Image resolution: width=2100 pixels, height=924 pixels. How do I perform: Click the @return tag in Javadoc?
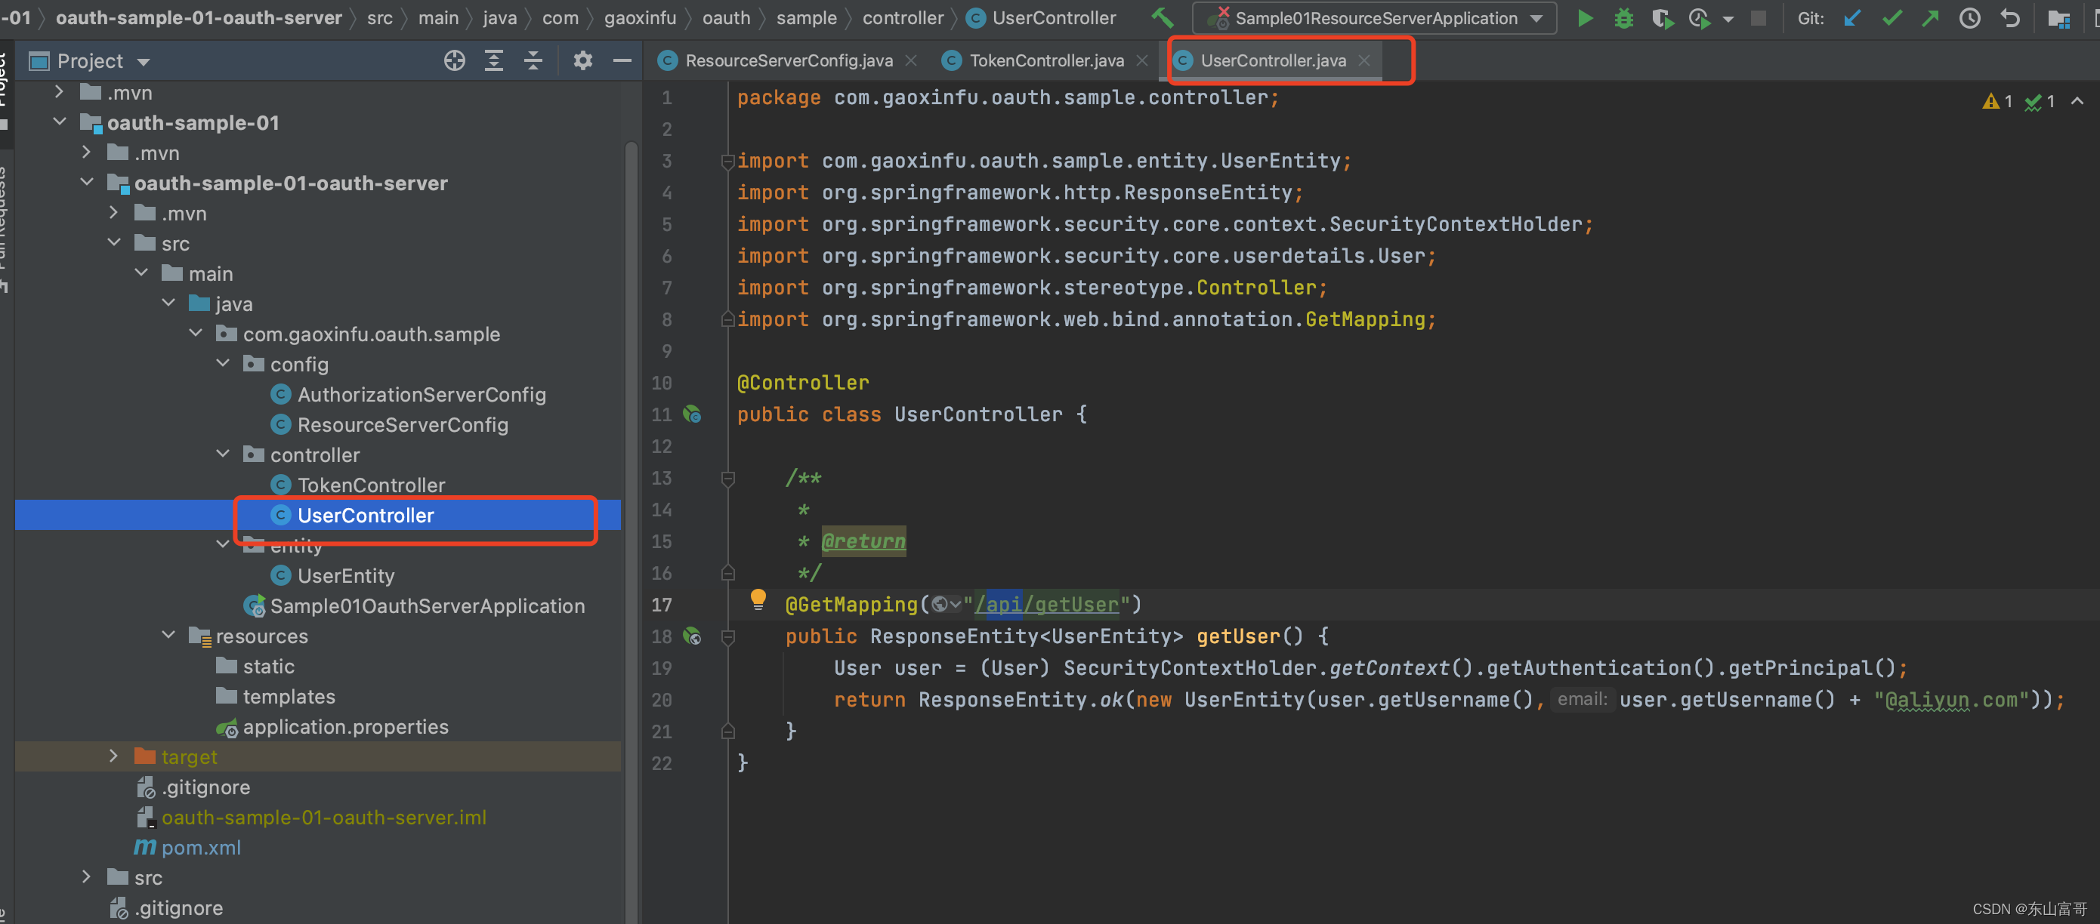point(863,541)
